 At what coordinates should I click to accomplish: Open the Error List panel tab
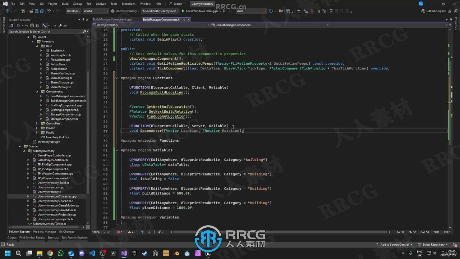pyautogui.click(x=53, y=237)
